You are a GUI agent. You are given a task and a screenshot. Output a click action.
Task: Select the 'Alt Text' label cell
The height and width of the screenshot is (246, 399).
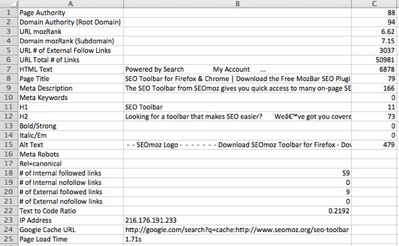[71, 145]
